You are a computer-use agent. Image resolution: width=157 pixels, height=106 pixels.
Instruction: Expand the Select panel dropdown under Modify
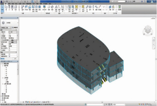(2, 13)
